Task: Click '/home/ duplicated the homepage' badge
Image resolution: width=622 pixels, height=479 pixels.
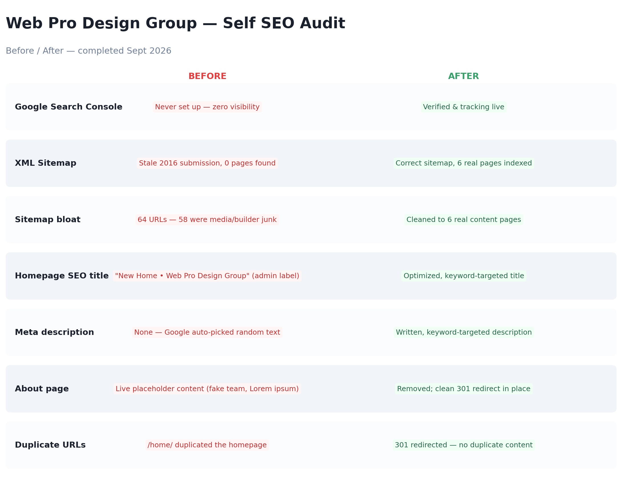Action: 207,445
